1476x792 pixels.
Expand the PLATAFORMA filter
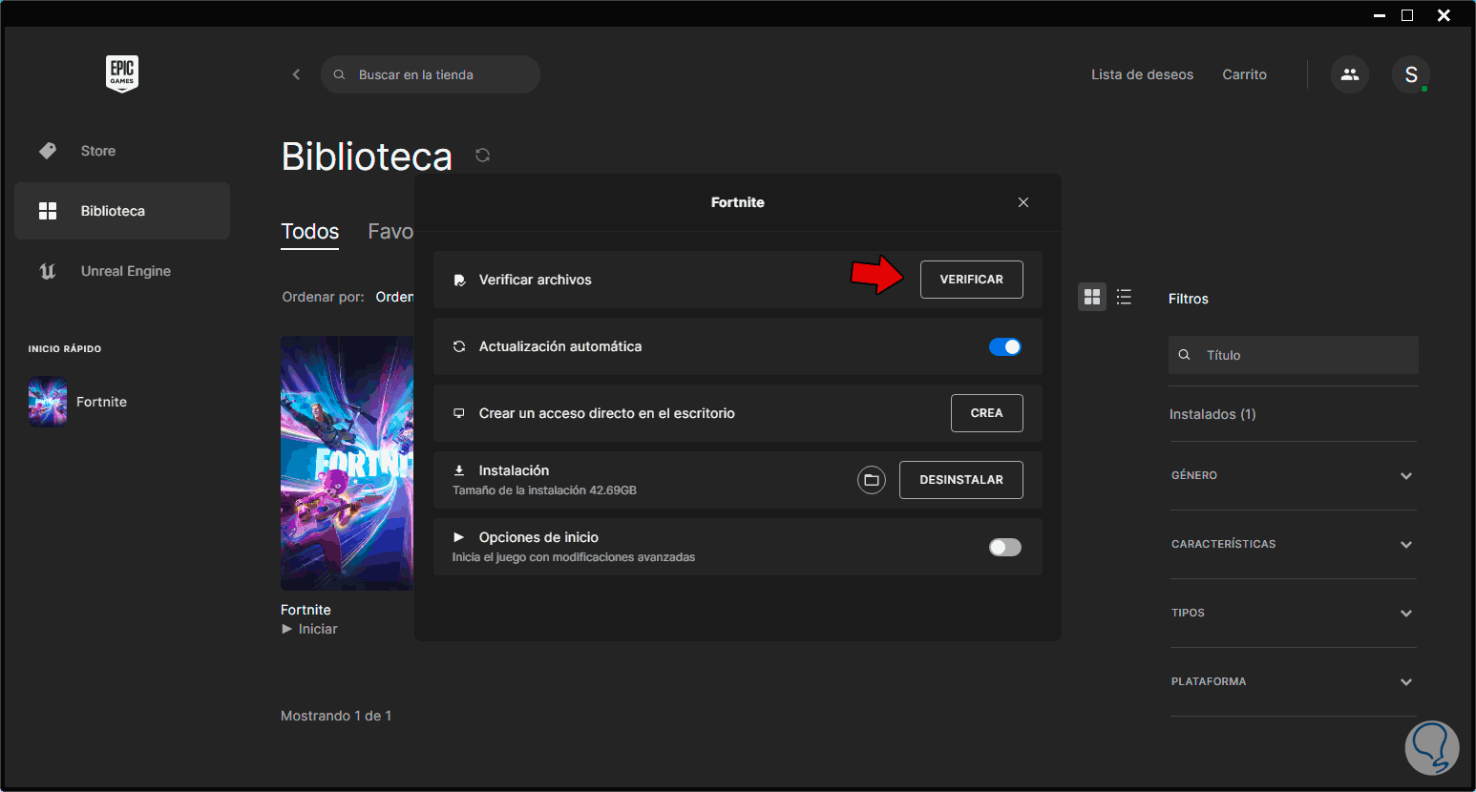click(x=1294, y=681)
